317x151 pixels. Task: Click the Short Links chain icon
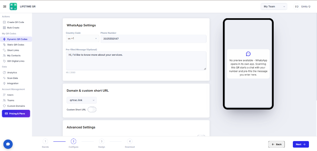tap(4, 50)
